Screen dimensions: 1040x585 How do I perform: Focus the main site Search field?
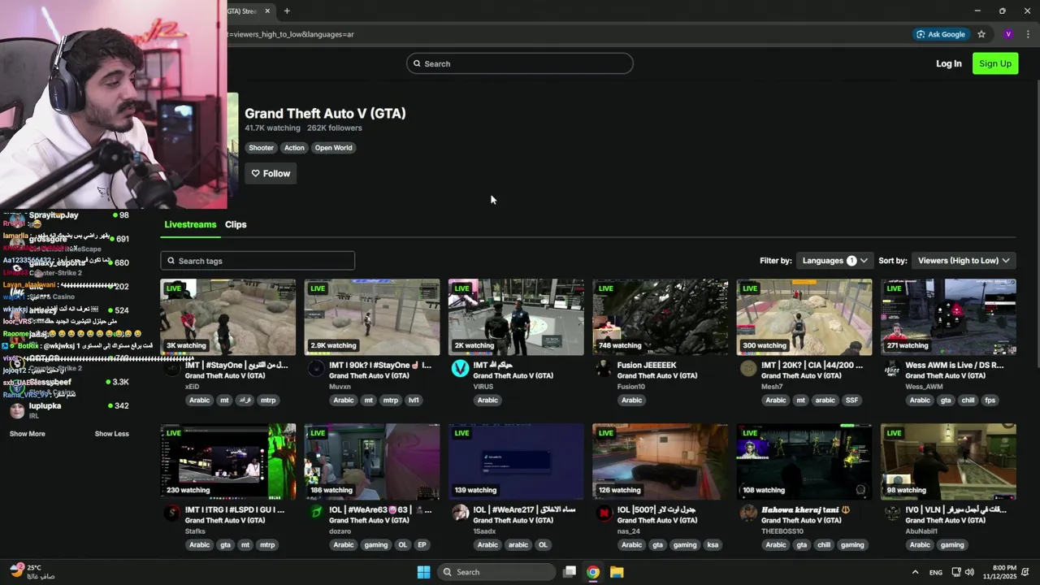[520, 63]
